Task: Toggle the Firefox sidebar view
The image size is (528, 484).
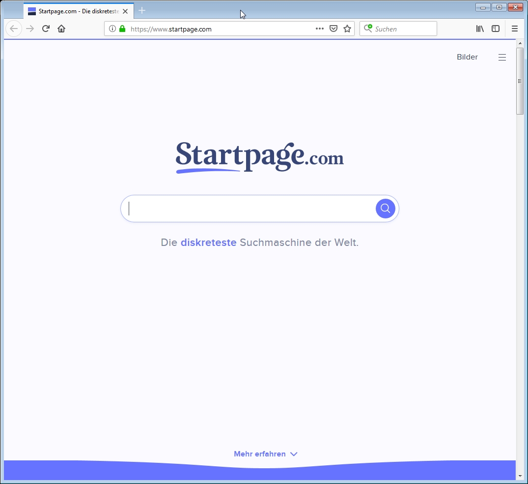Action: 496,29
